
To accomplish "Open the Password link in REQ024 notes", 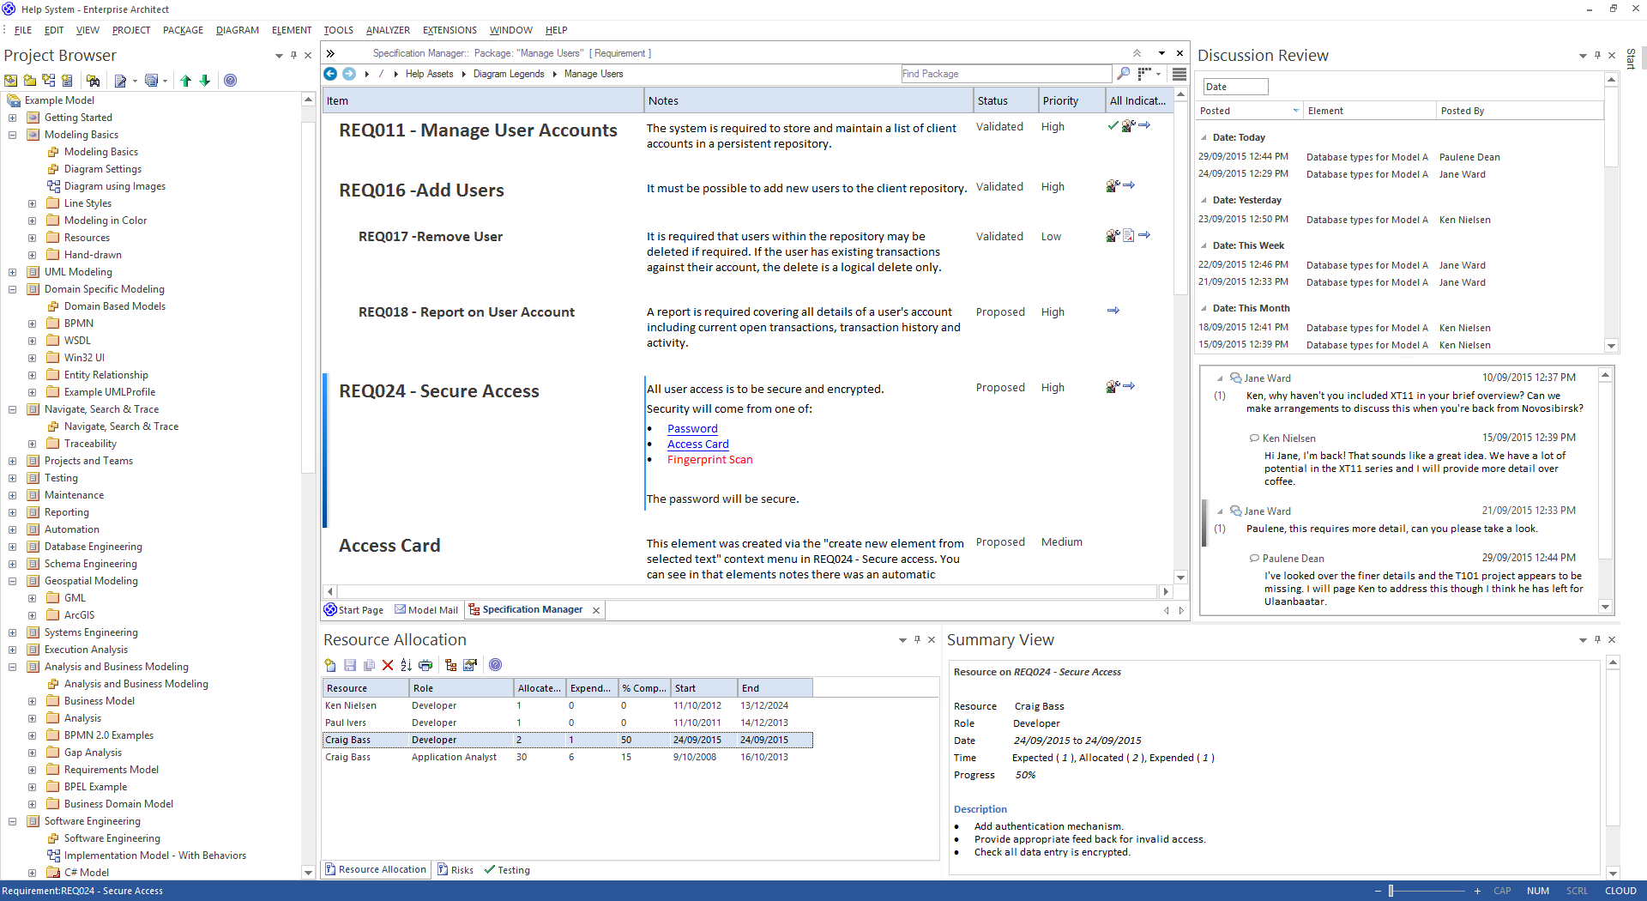I will pos(692,429).
